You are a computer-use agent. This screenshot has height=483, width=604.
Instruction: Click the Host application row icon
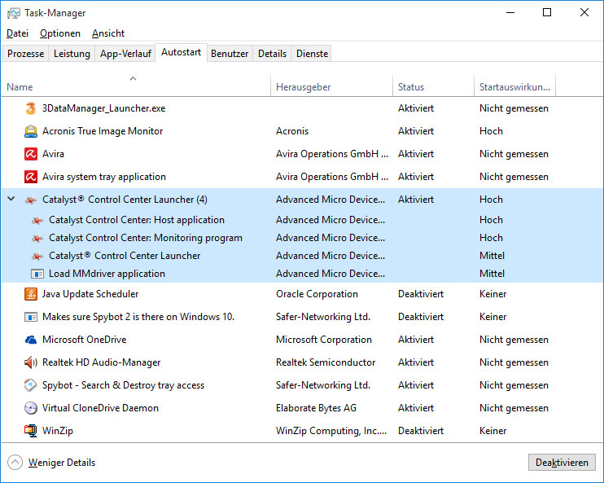pos(37,220)
